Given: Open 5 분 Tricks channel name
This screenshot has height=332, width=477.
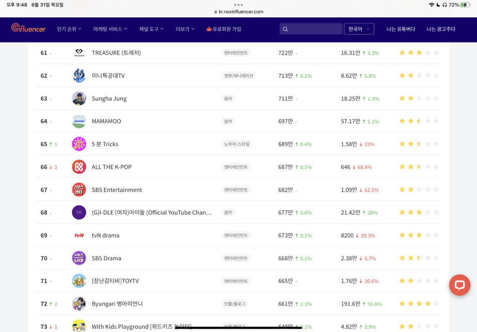Looking at the screenshot, I should [105, 144].
